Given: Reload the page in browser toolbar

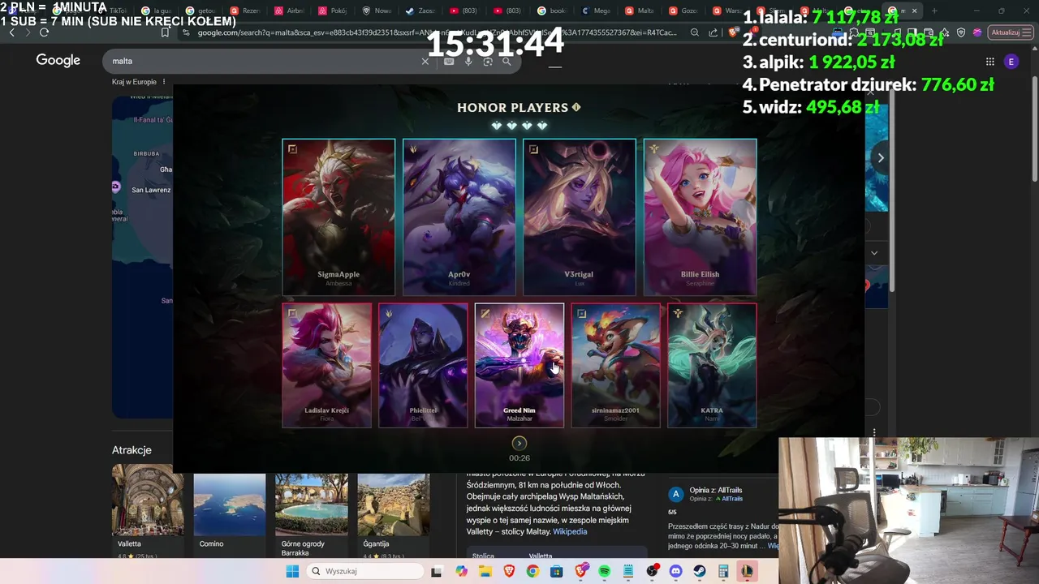Looking at the screenshot, I should pyautogui.click(x=44, y=32).
